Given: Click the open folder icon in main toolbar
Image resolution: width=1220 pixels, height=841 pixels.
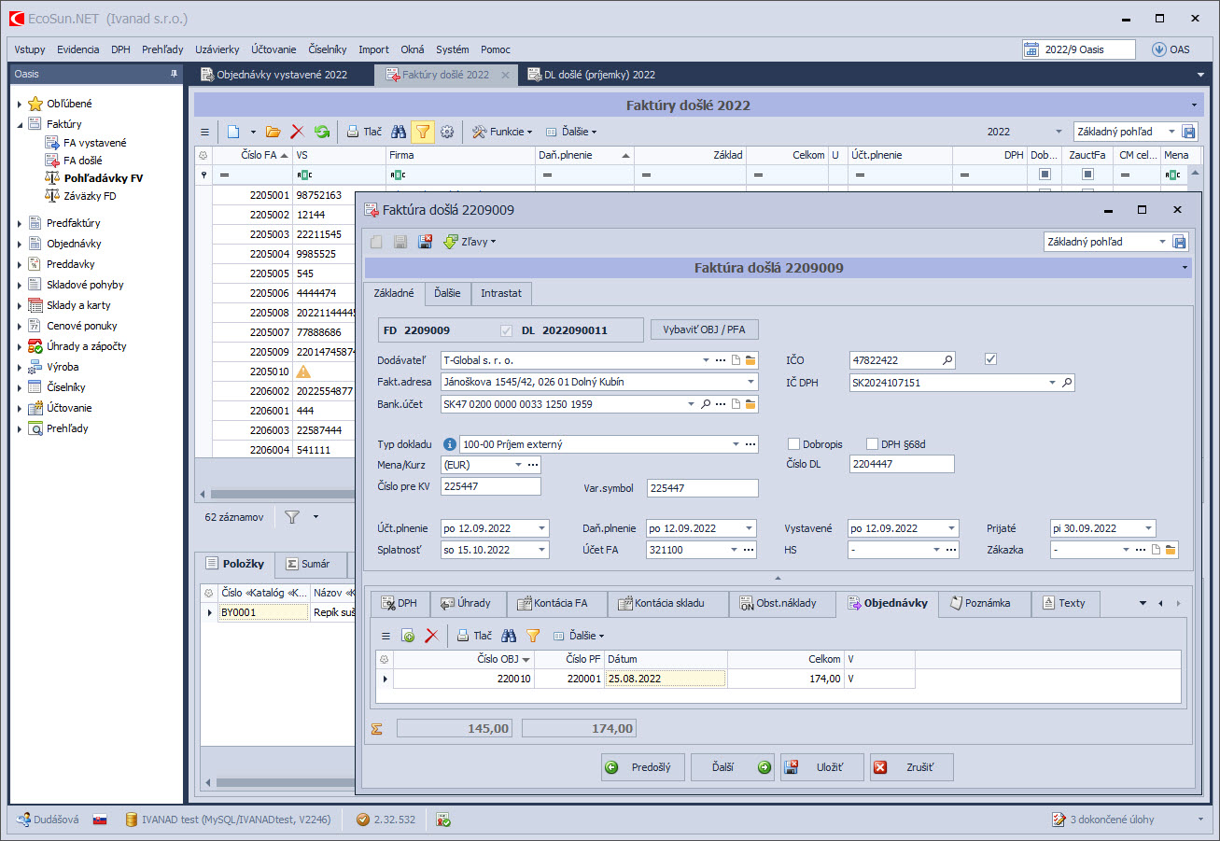Looking at the screenshot, I should (273, 133).
